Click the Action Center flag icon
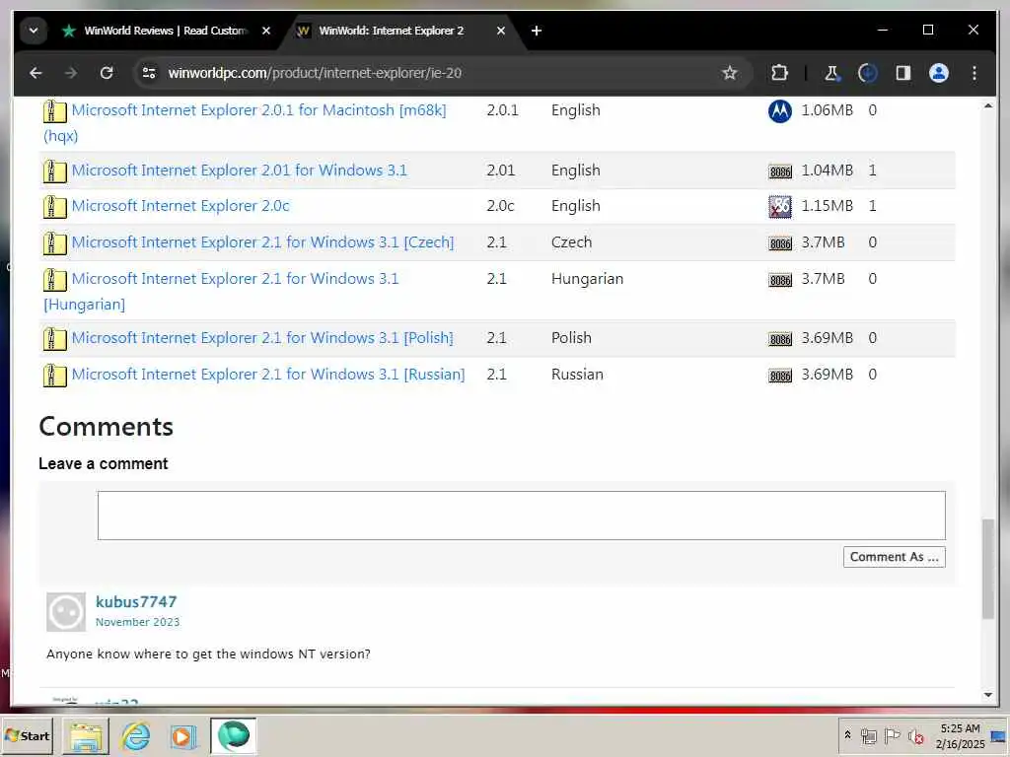Screen dimensions: 1010x757 pyautogui.click(x=892, y=735)
